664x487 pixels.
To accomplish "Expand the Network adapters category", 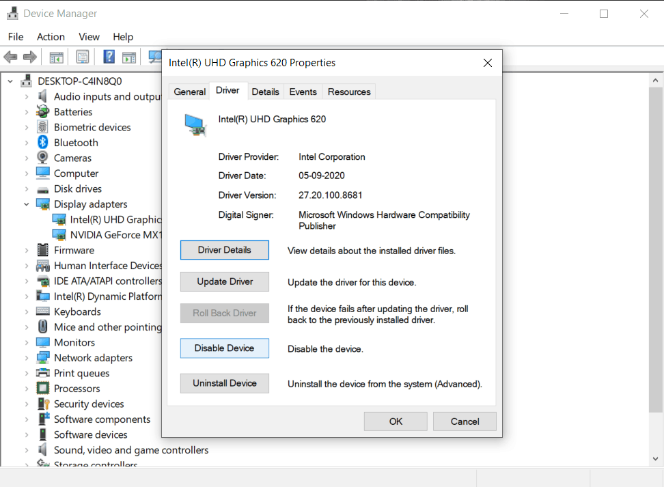I will click(27, 358).
